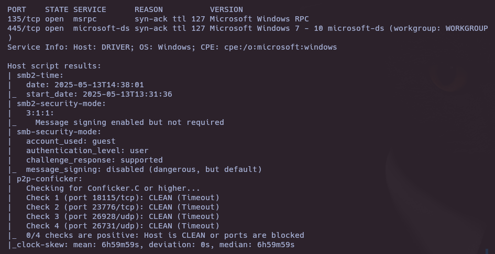Click the msrpc service name

[85, 19]
